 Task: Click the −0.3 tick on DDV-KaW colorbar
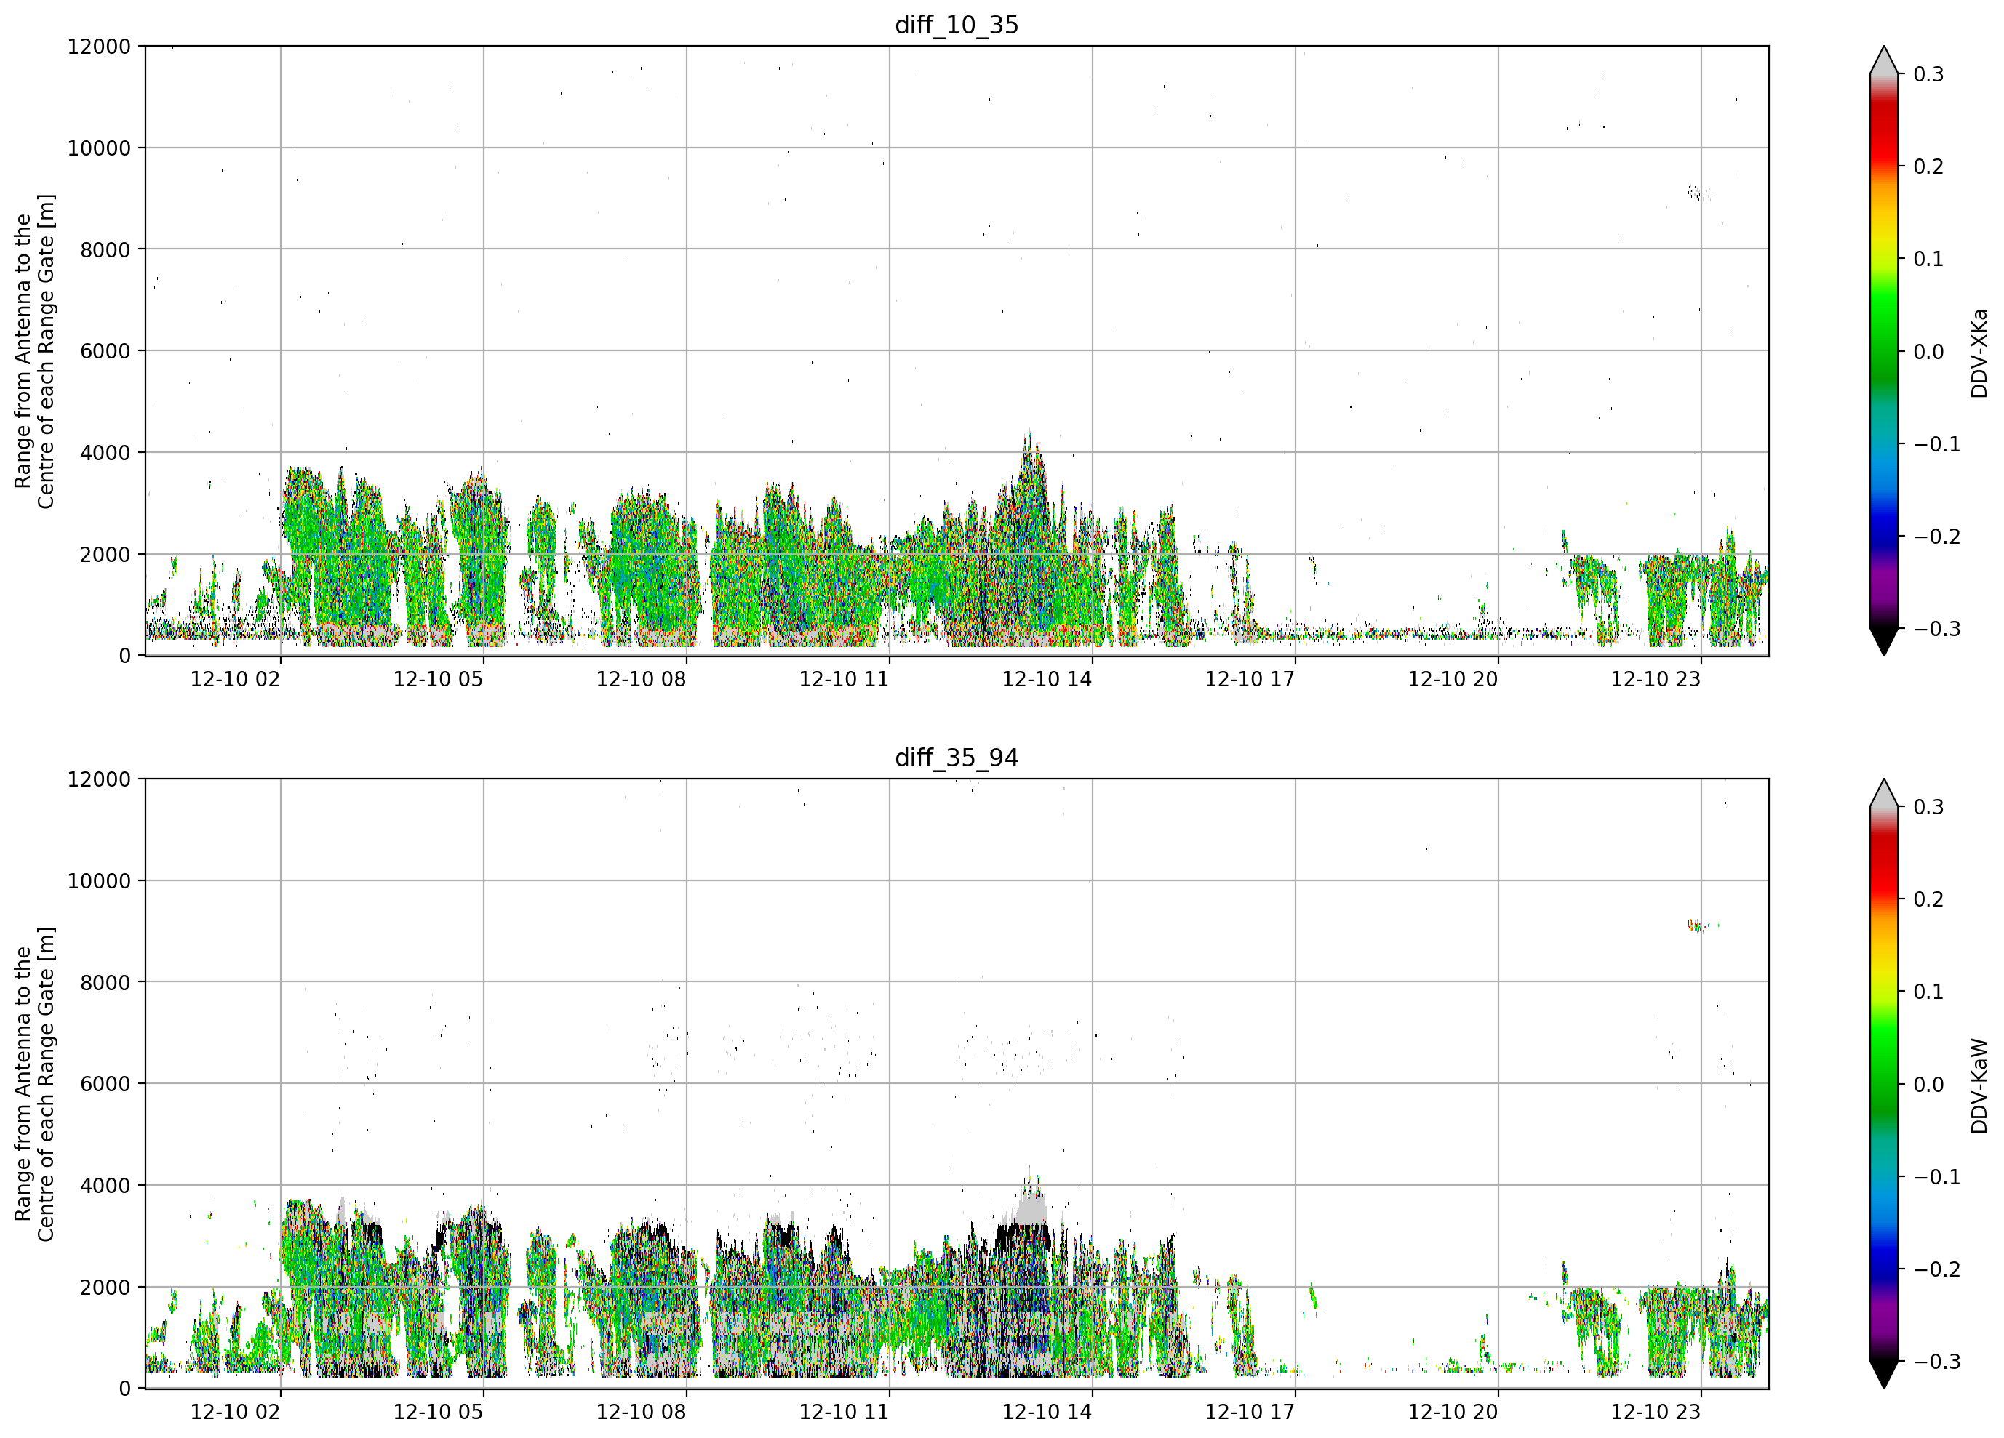pos(1937,1361)
